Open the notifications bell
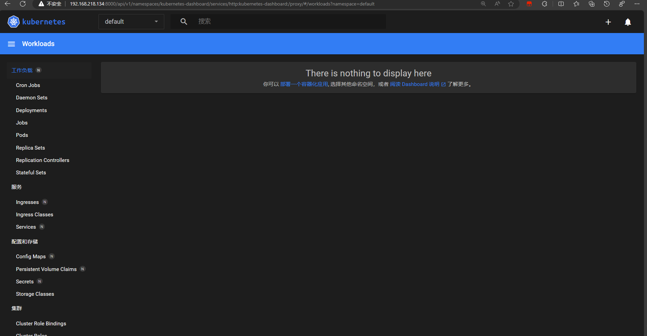 pyautogui.click(x=628, y=22)
